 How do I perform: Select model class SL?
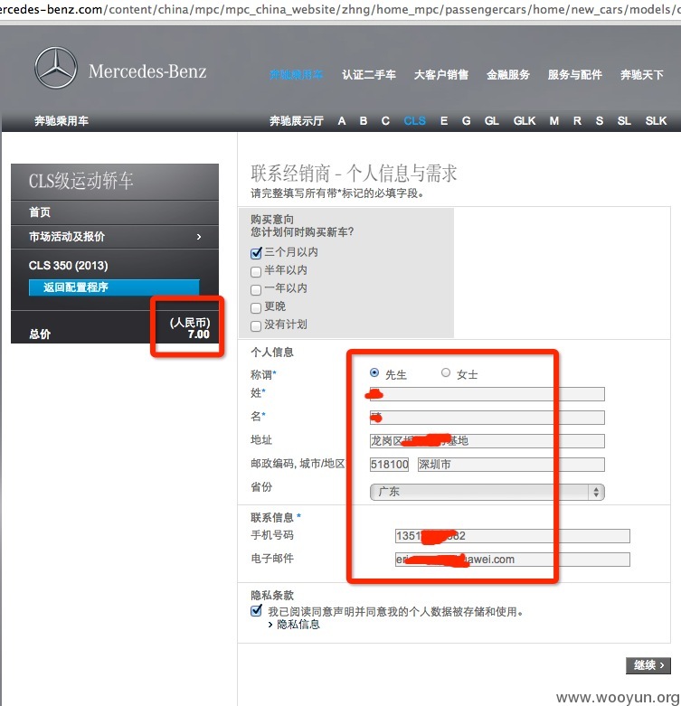click(624, 120)
